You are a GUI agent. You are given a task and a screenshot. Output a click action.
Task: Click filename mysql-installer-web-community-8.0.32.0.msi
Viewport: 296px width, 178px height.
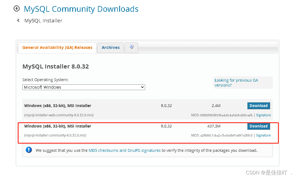pos(59,115)
